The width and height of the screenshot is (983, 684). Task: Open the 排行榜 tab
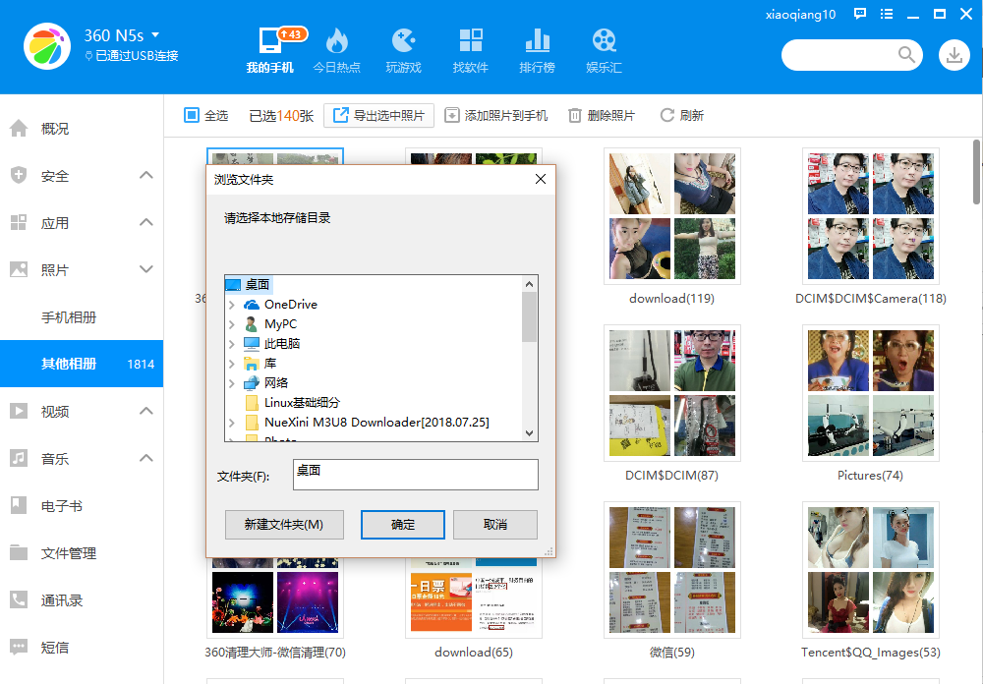click(538, 50)
